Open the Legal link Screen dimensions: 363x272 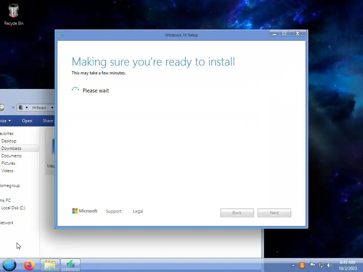coord(138,211)
